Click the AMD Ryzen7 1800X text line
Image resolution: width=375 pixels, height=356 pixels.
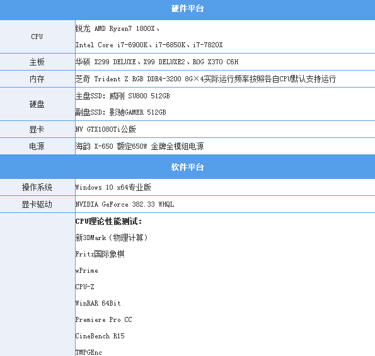click(x=117, y=29)
